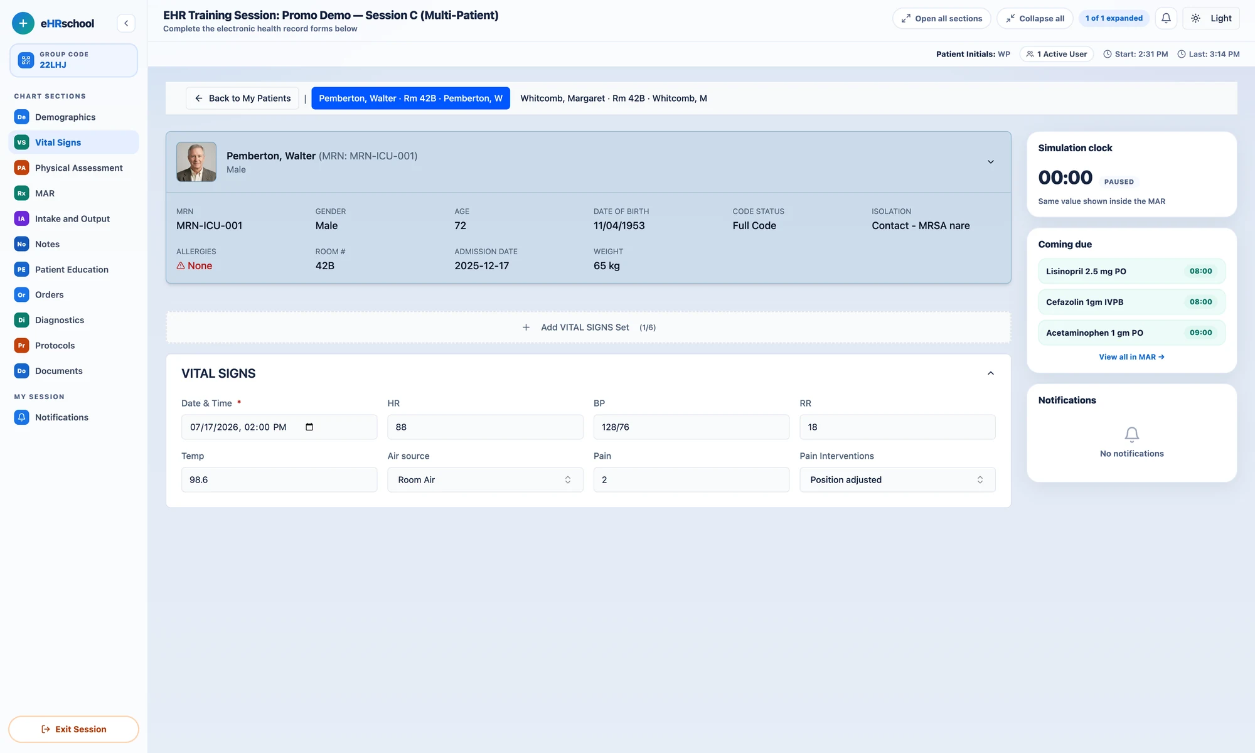Click the Group Code 22LHJ card

tap(73, 60)
